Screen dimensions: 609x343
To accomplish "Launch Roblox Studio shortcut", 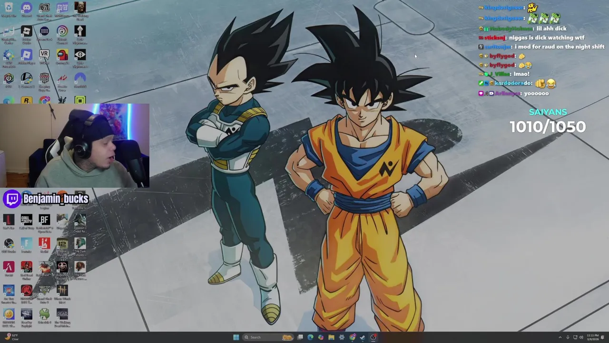I will (26, 35).
